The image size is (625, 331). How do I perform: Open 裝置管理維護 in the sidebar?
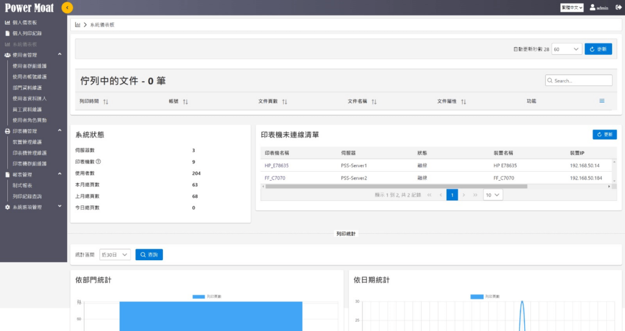click(27, 142)
